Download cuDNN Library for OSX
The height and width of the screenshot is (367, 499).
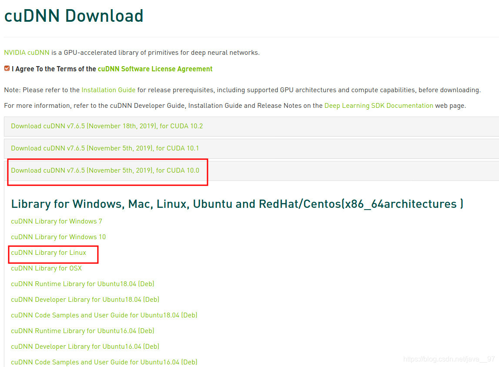47,268
